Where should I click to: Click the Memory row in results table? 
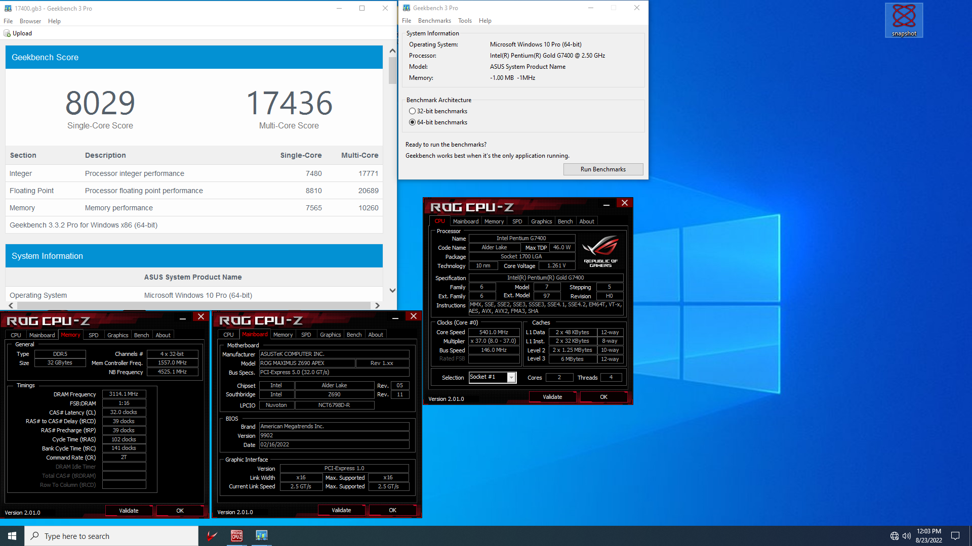(x=194, y=208)
